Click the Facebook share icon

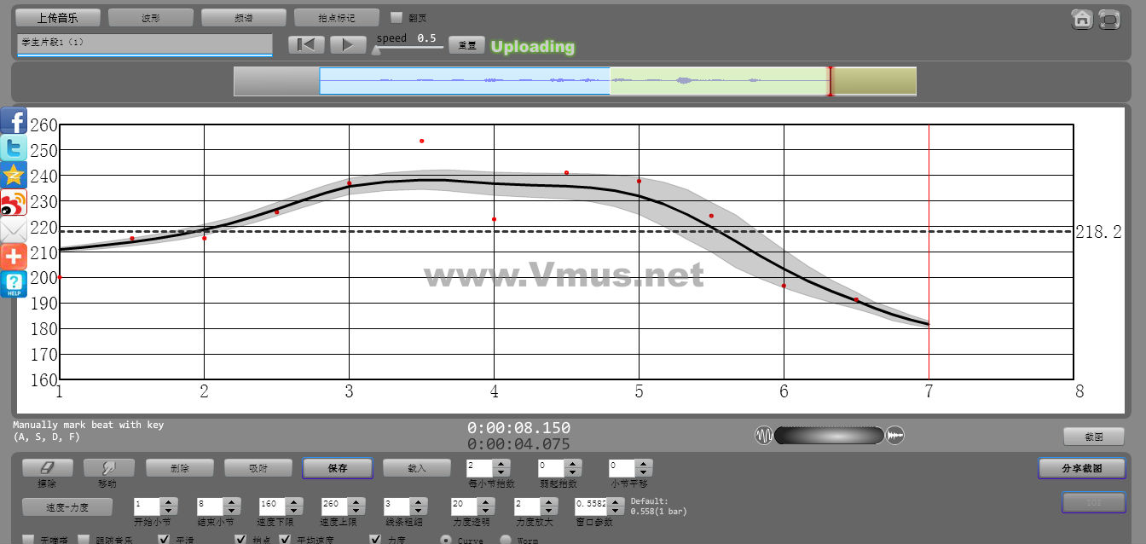point(14,120)
